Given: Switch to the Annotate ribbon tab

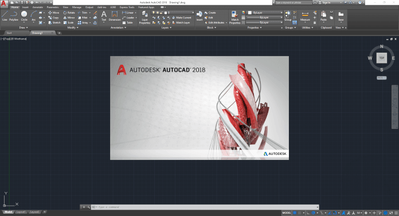Looking at the screenshot, I should coord(38,7).
